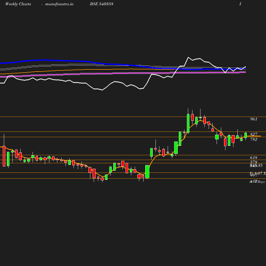Click the 961 price level label
The width and height of the screenshot is (266, 266).
pos(254,119)
